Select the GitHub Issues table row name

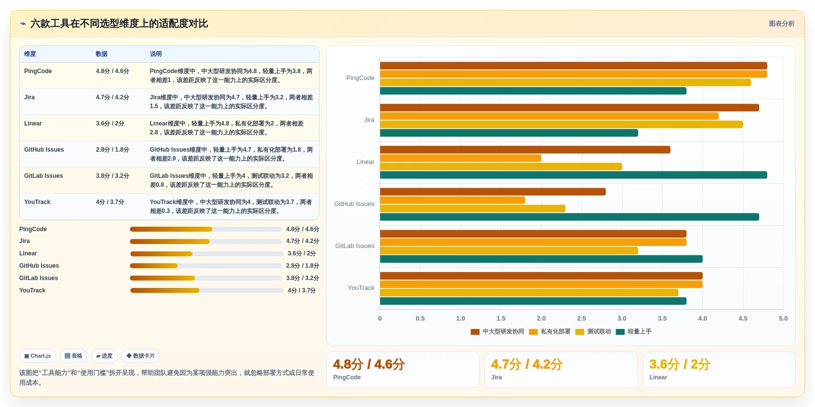click(44, 150)
